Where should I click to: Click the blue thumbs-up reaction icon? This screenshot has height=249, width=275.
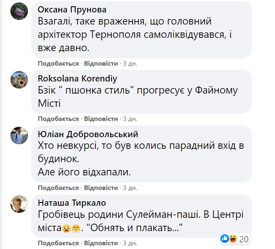tap(225, 239)
